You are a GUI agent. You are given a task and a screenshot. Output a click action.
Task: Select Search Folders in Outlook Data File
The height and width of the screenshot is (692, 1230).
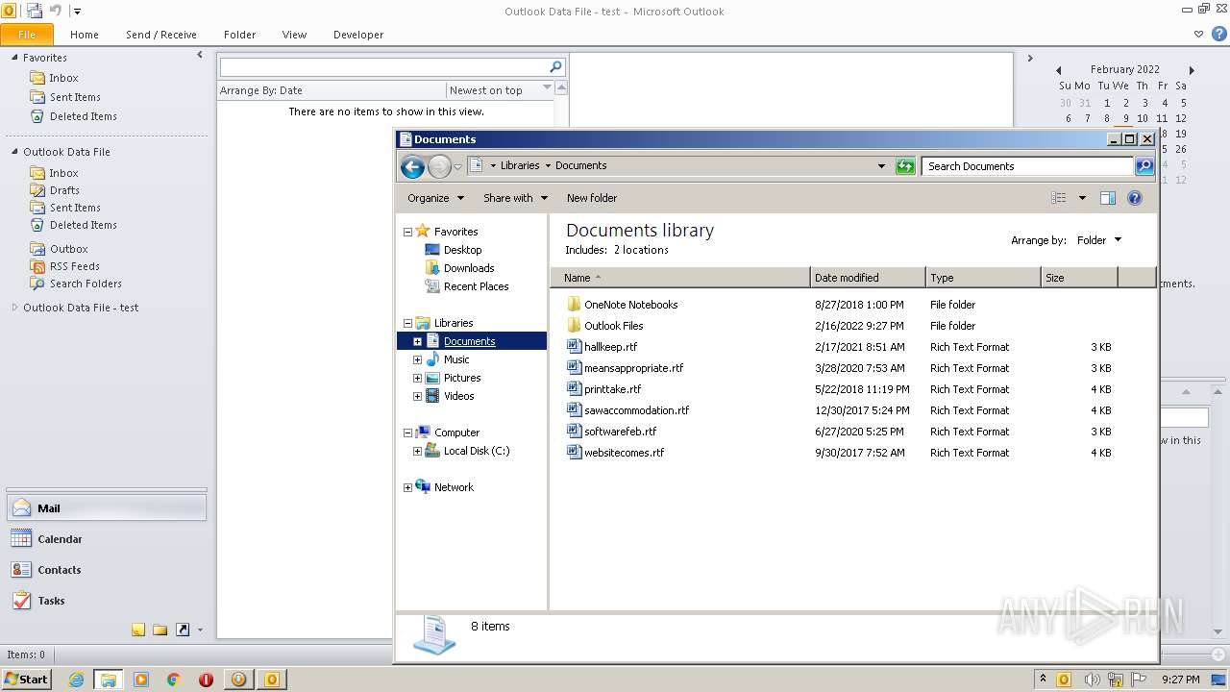tap(75, 284)
